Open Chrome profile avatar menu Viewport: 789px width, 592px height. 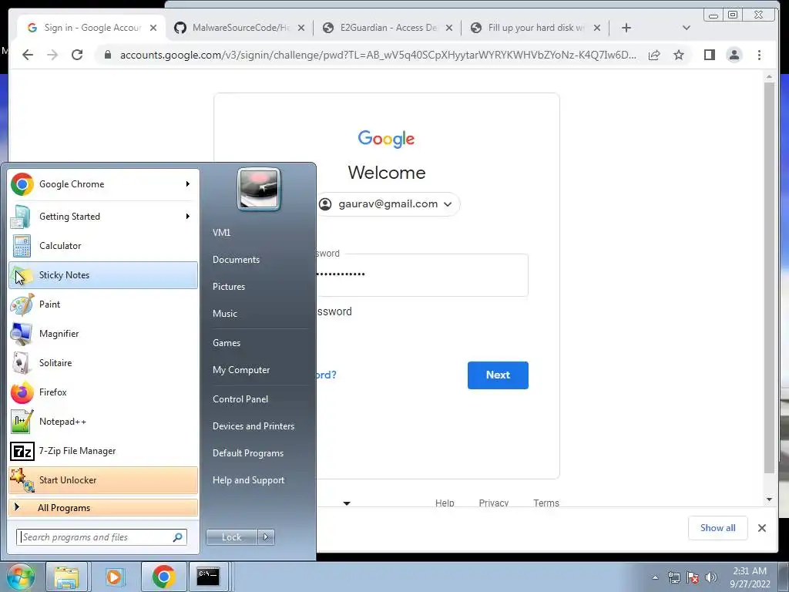pyautogui.click(x=734, y=55)
